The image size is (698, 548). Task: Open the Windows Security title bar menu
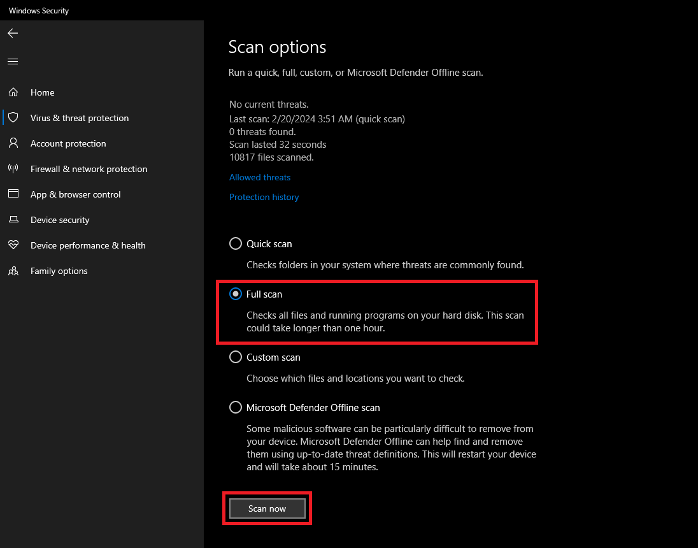[38, 10]
